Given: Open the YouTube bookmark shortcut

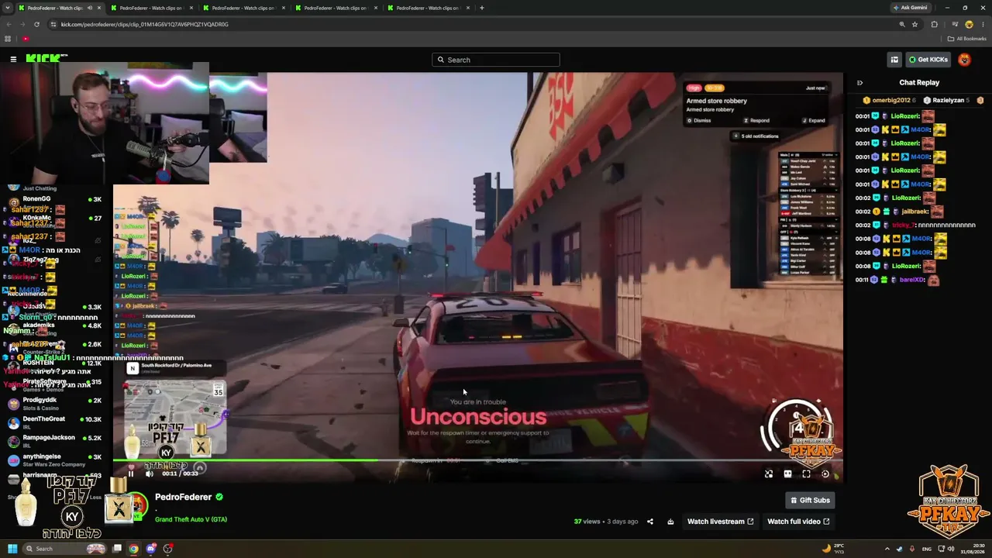Looking at the screenshot, I should (26, 39).
